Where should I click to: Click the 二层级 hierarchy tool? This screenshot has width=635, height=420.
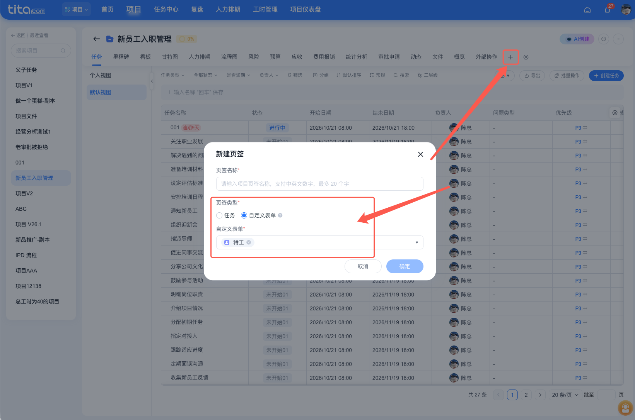pyautogui.click(x=428, y=75)
